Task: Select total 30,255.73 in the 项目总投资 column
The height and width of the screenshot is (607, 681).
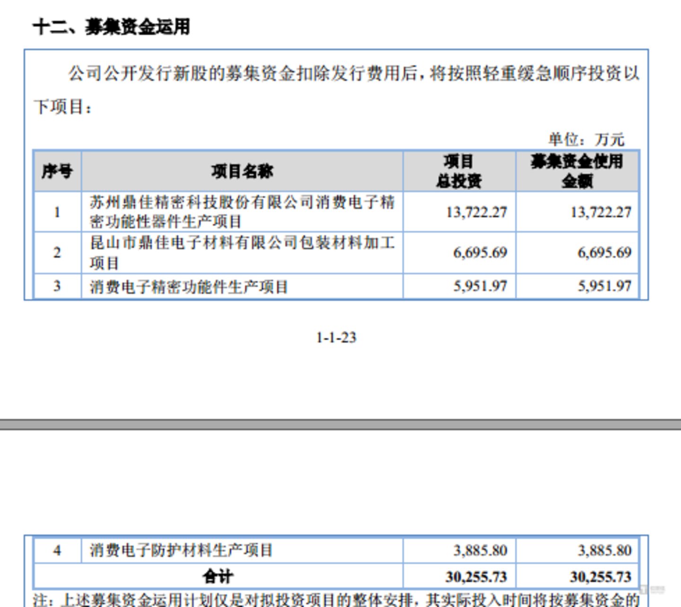Action: click(x=476, y=577)
